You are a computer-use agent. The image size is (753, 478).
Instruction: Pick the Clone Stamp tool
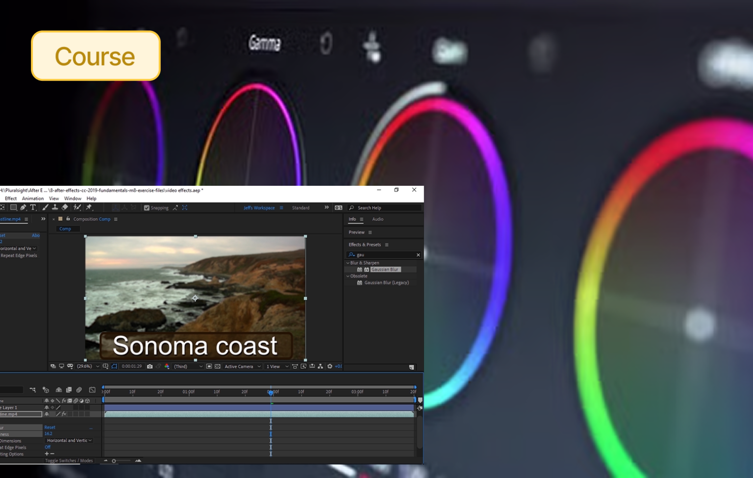pyautogui.click(x=55, y=208)
